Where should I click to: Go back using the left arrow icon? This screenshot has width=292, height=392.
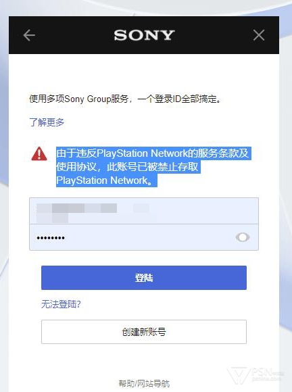[x=29, y=35]
